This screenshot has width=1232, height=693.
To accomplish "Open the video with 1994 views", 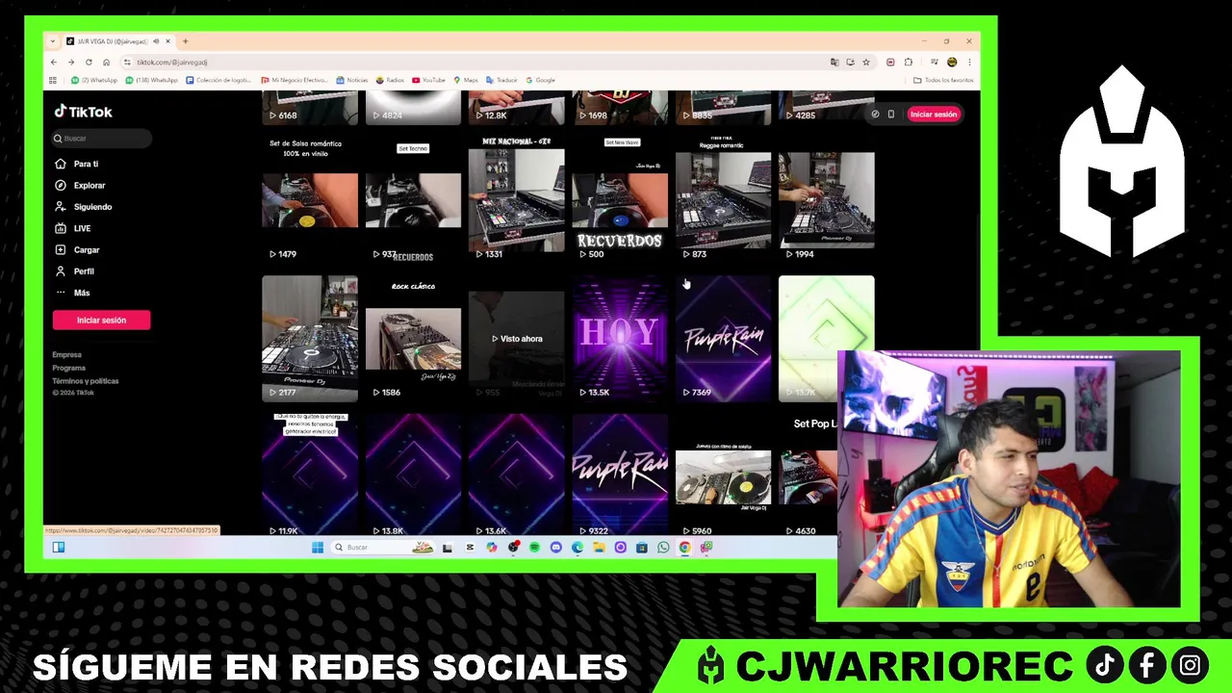I will [827, 198].
